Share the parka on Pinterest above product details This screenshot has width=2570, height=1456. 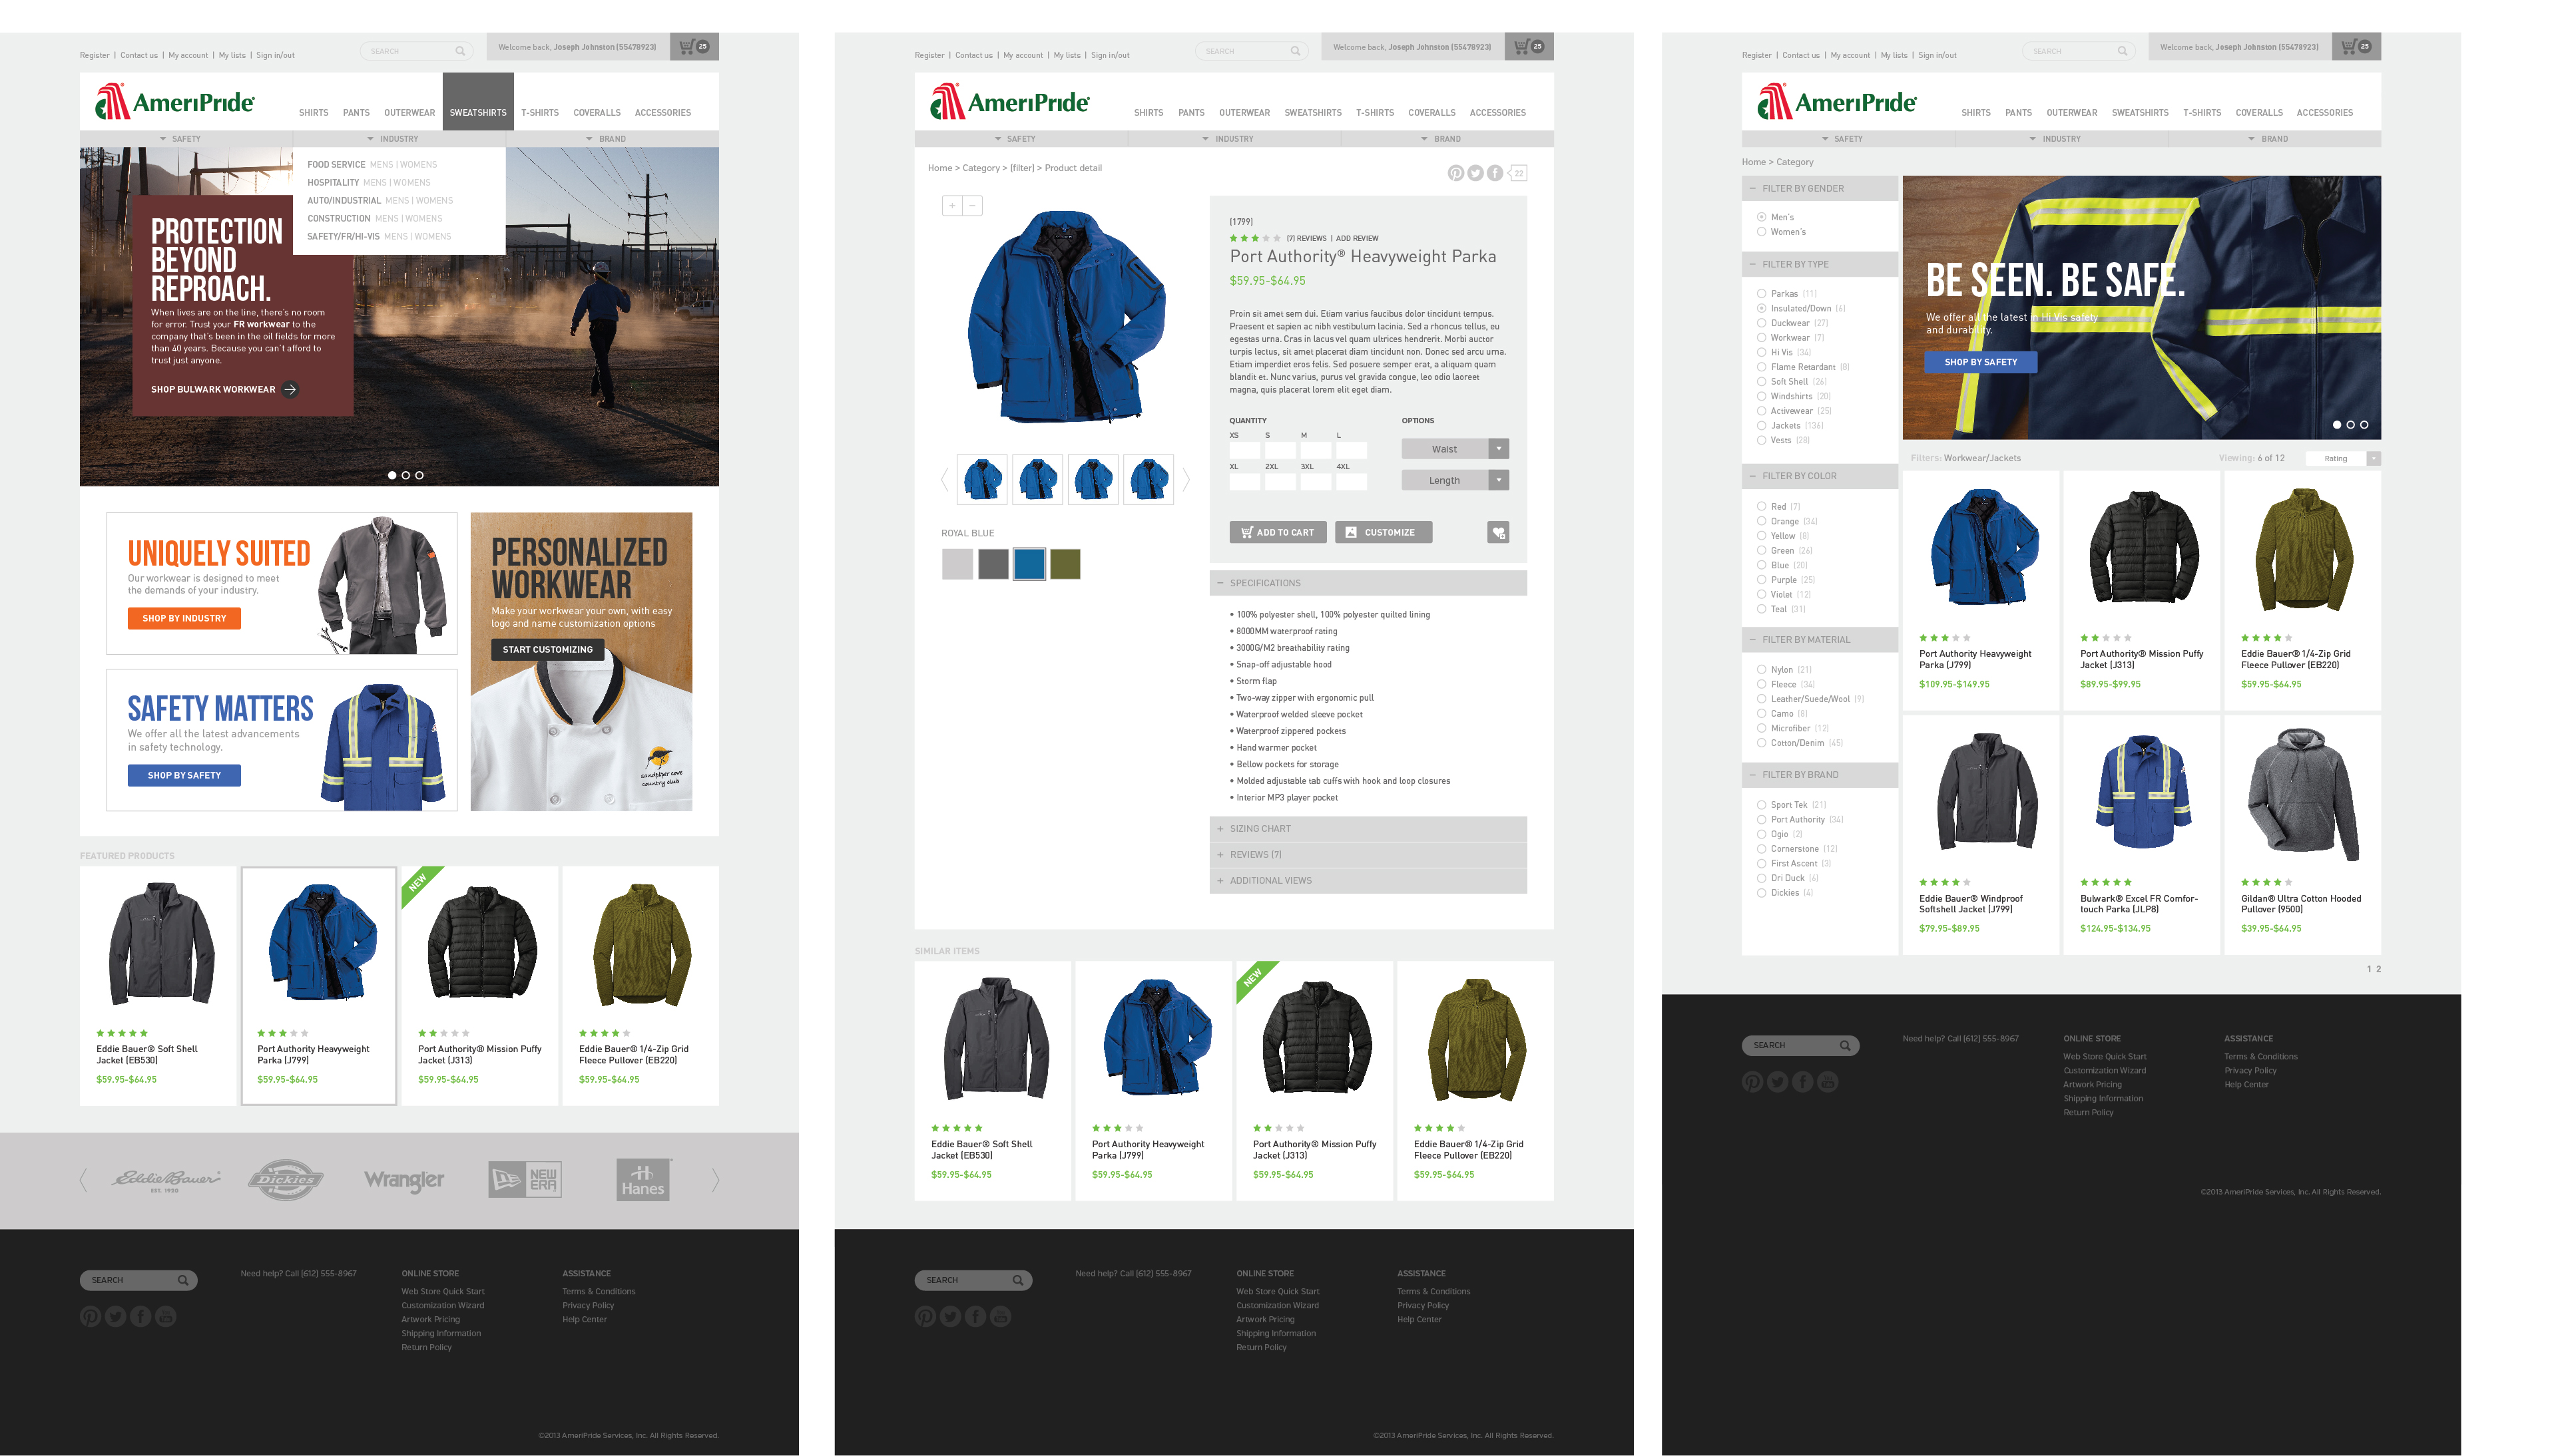[1455, 173]
